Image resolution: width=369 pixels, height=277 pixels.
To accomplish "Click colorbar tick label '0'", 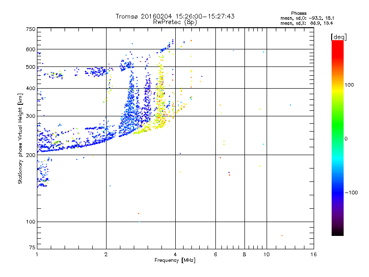I will [346, 139].
